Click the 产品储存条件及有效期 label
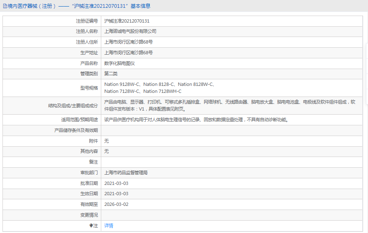 pyautogui.click(x=76, y=130)
